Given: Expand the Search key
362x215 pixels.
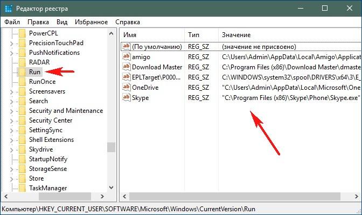Looking at the screenshot, I should (x=11, y=102).
